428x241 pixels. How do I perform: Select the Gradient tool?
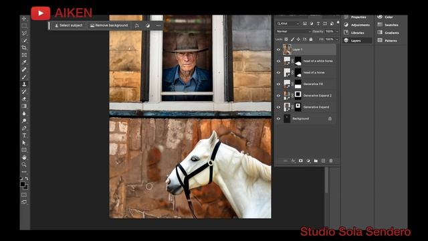[x=24, y=106]
